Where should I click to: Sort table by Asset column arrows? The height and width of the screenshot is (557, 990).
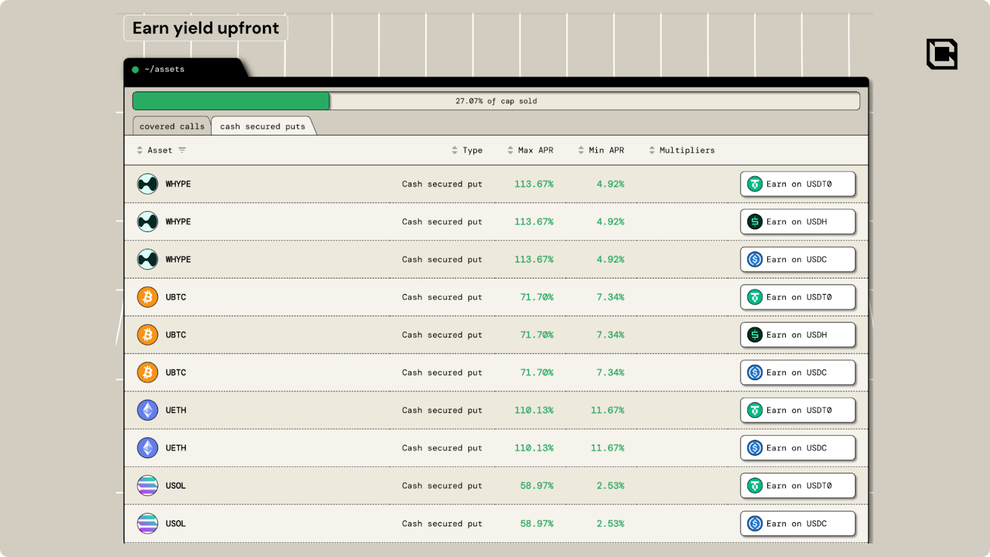(140, 150)
